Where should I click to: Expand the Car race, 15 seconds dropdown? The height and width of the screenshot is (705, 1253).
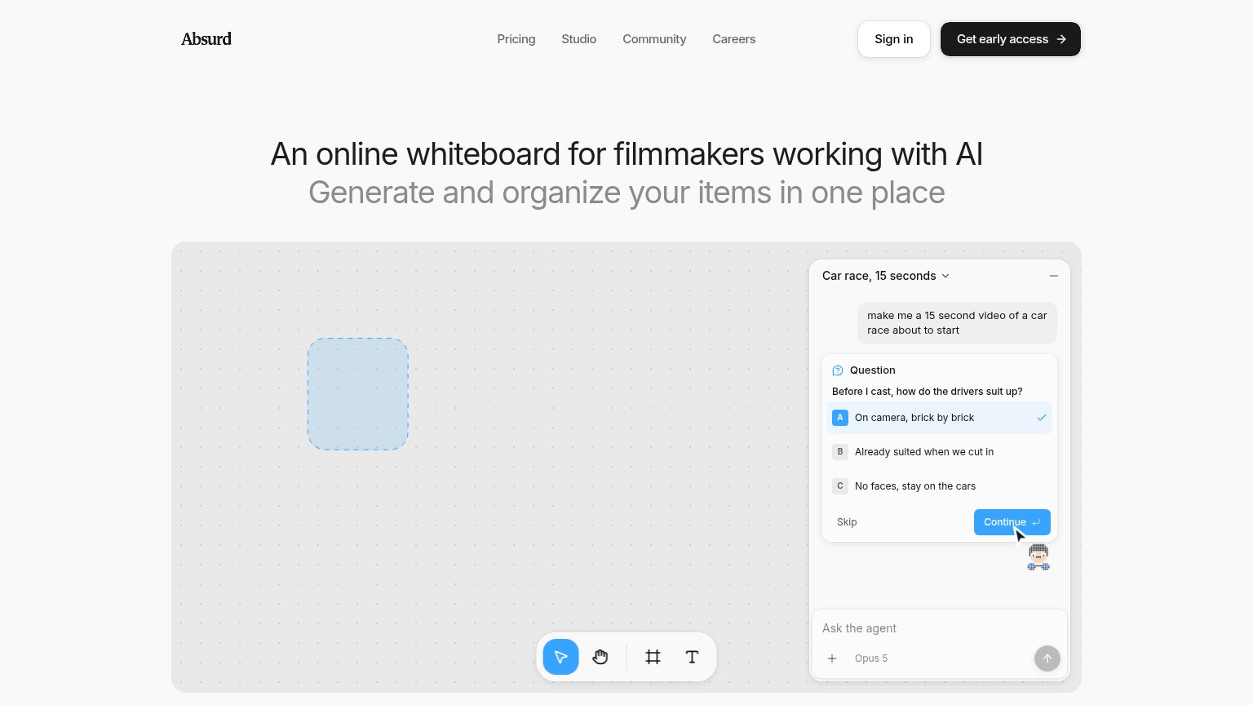(886, 276)
